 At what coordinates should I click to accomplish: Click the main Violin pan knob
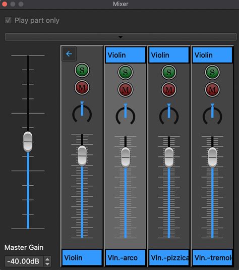82,113
